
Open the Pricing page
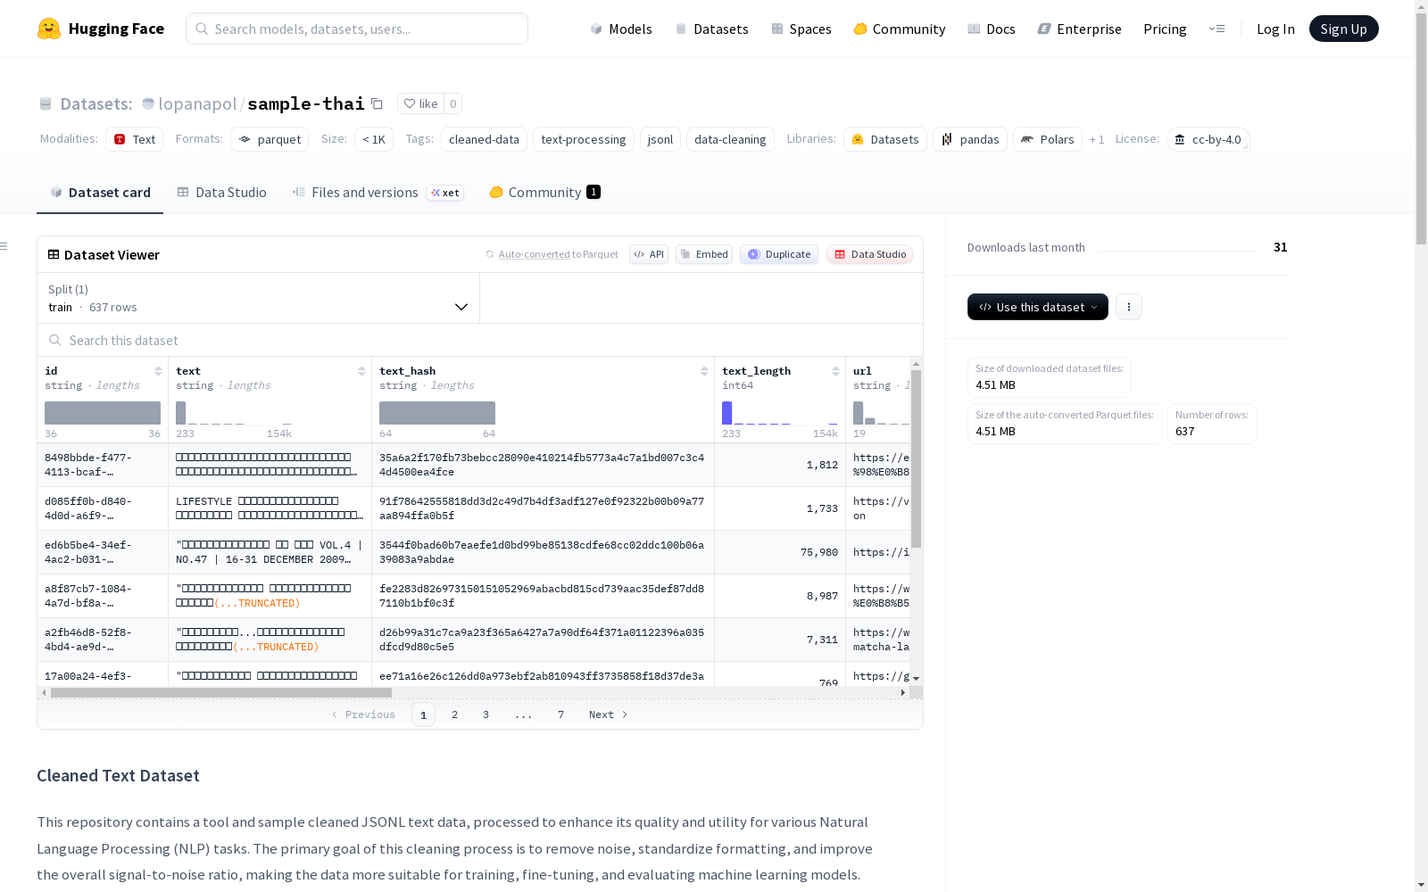(x=1165, y=29)
